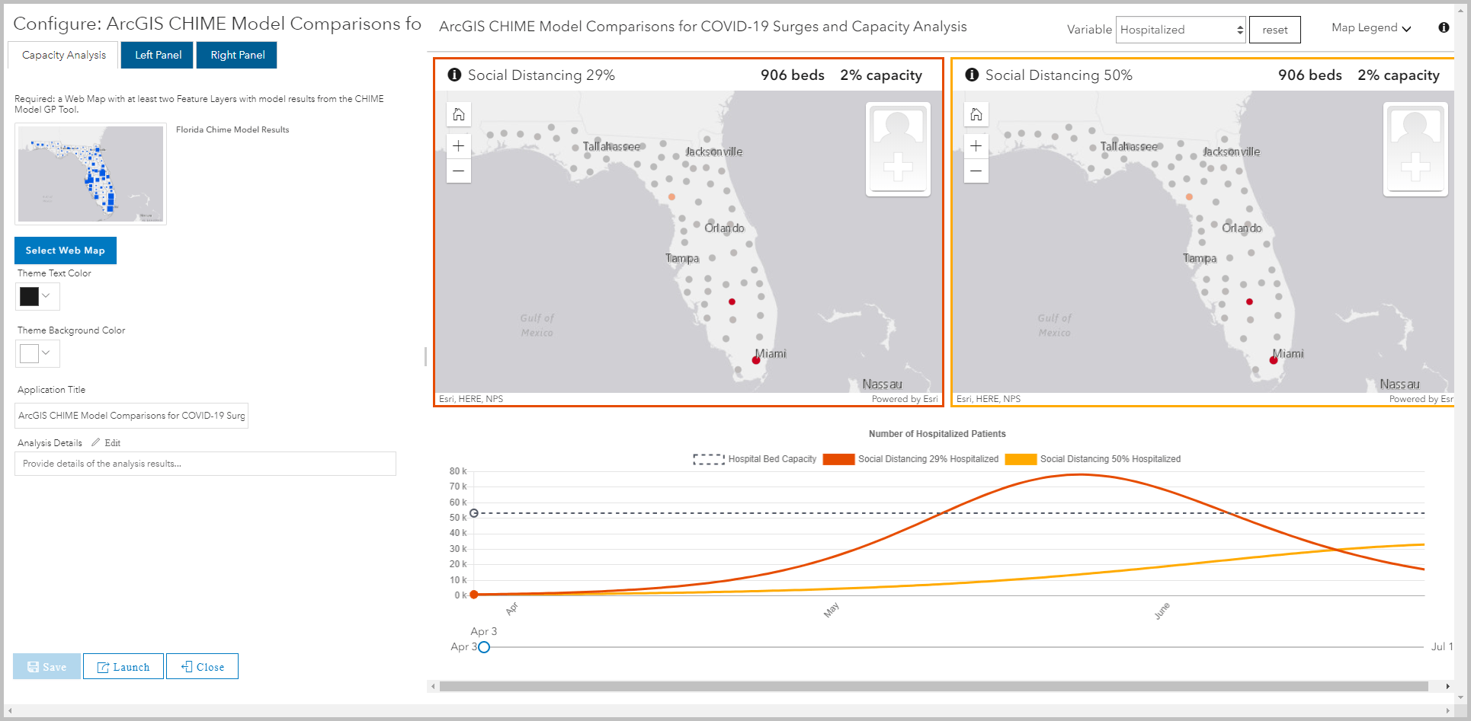Click Select Web Map button
This screenshot has height=721, width=1471.
[x=66, y=250]
